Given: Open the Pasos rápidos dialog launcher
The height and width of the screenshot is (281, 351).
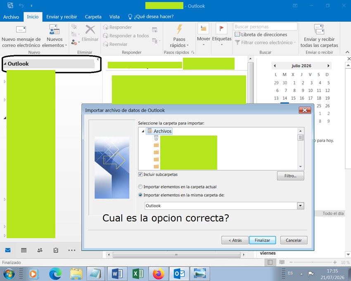Looking at the screenshot, I should [x=192, y=52].
